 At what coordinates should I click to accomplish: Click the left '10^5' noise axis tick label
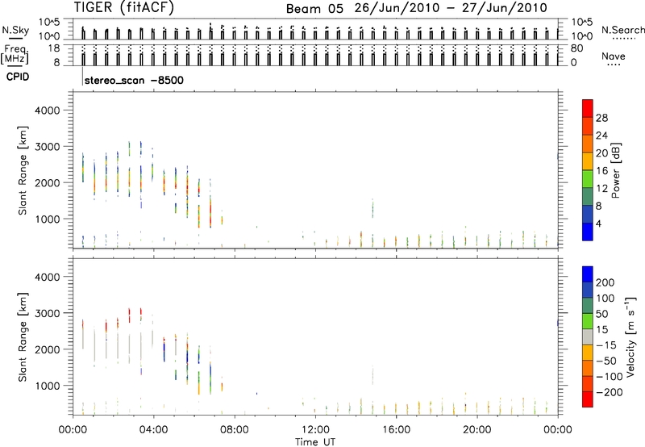49,23
